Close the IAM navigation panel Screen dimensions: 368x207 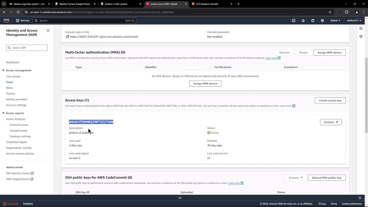(x=48, y=30)
